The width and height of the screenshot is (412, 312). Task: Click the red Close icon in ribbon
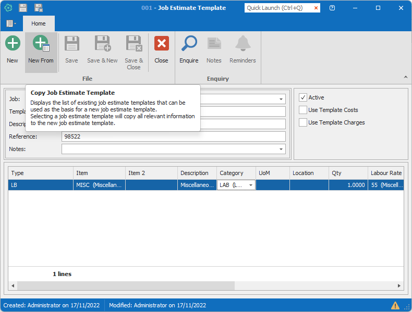coord(161,44)
